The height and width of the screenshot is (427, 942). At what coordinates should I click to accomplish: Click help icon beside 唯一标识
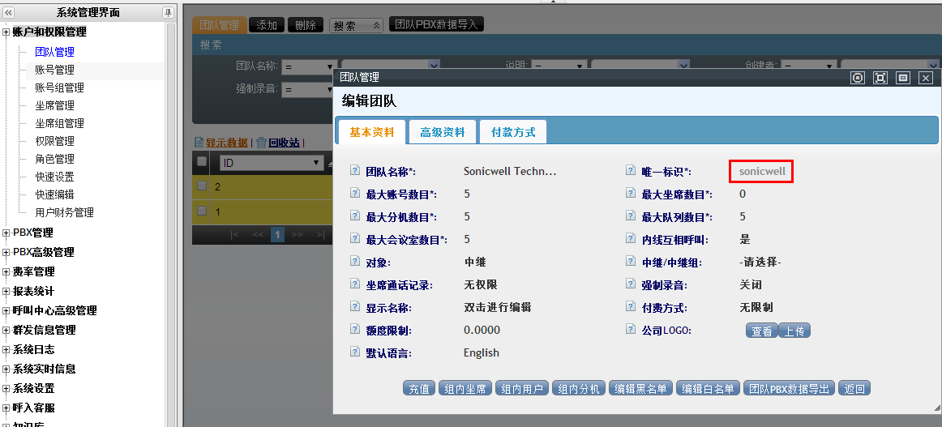[x=630, y=171]
